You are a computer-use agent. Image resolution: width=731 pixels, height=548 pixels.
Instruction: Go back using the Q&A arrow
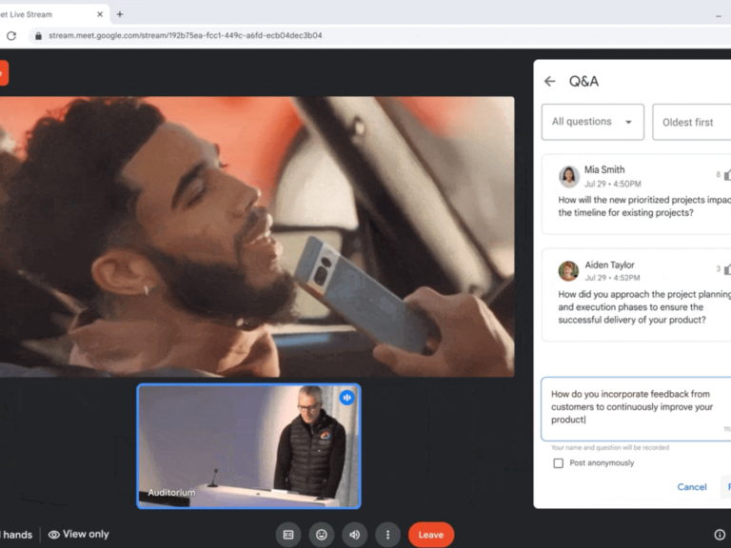(x=550, y=82)
